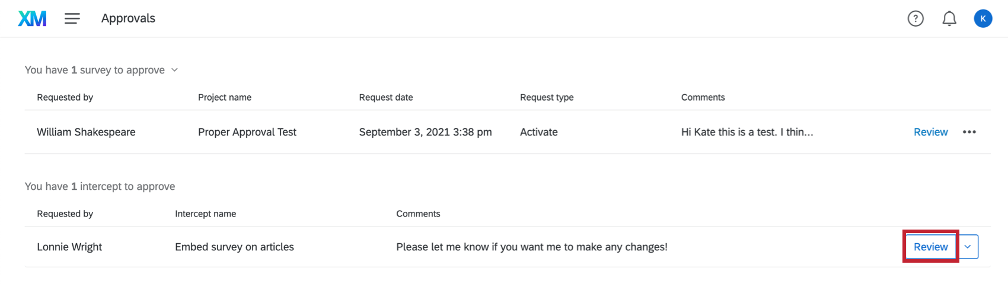Click the Intercept name column header
This screenshot has height=284, width=1008.
click(205, 214)
